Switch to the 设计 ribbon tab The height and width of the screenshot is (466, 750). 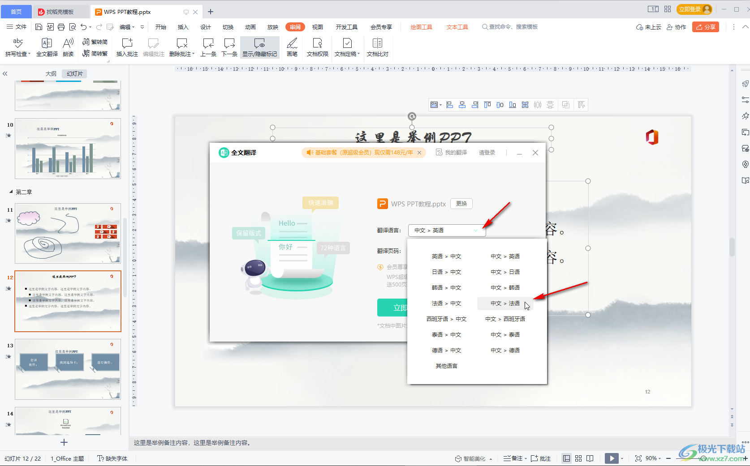pos(206,27)
